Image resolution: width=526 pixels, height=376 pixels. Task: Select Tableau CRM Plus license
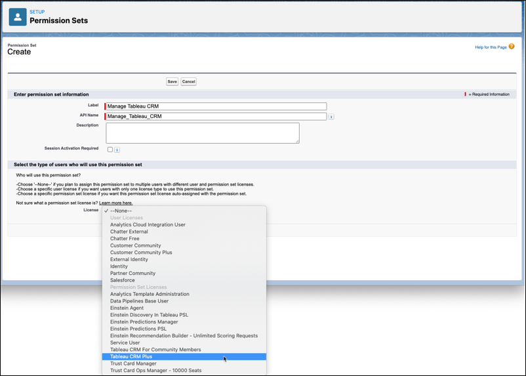pyautogui.click(x=184, y=356)
